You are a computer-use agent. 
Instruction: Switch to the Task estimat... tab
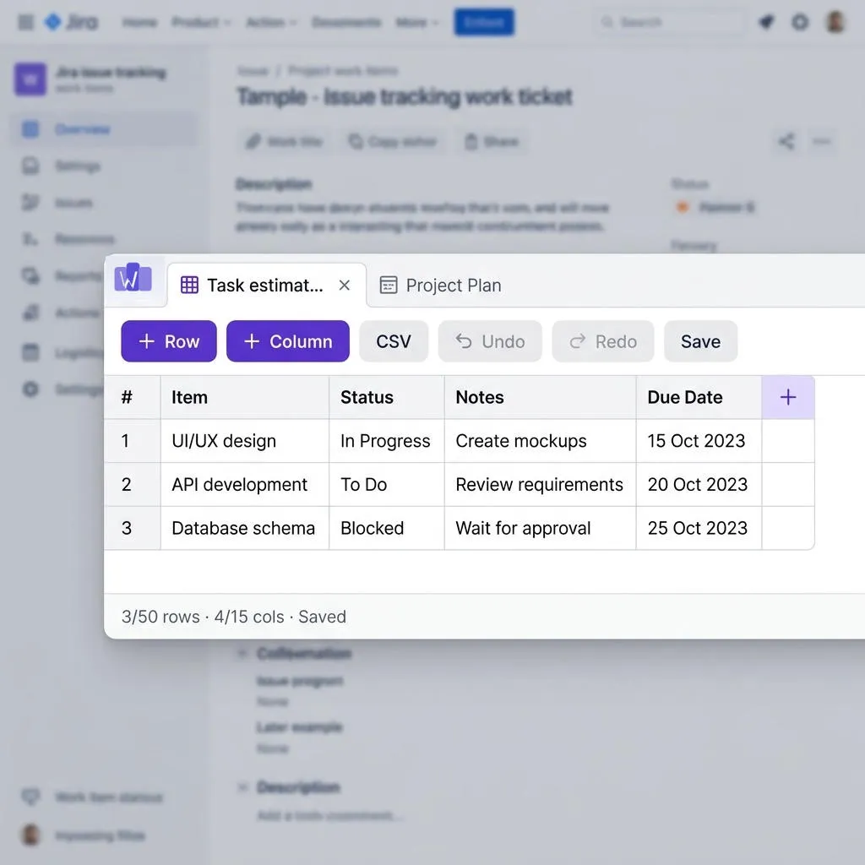pyautogui.click(x=264, y=286)
